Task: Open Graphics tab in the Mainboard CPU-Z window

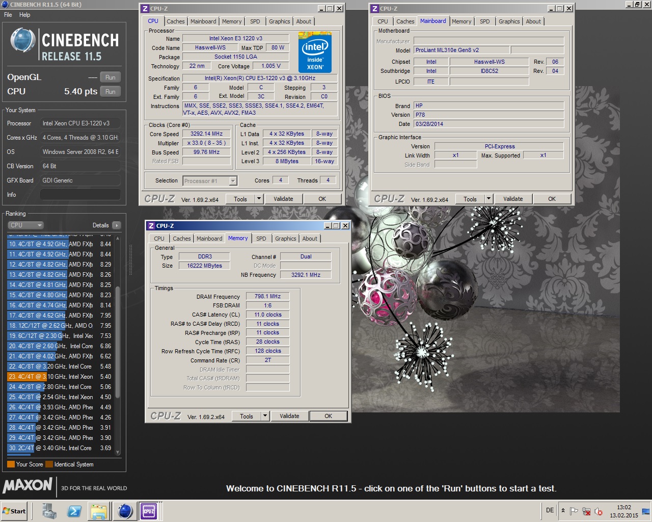Action: click(509, 21)
